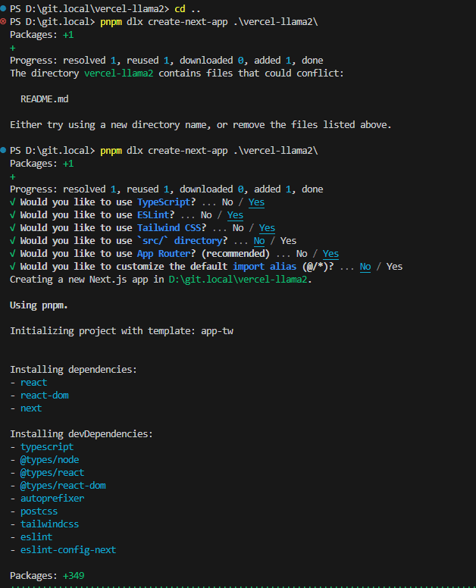
Task: Click 'Installing devDependencies:' heading
Action: pyautogui.click(x=81, y=434)
